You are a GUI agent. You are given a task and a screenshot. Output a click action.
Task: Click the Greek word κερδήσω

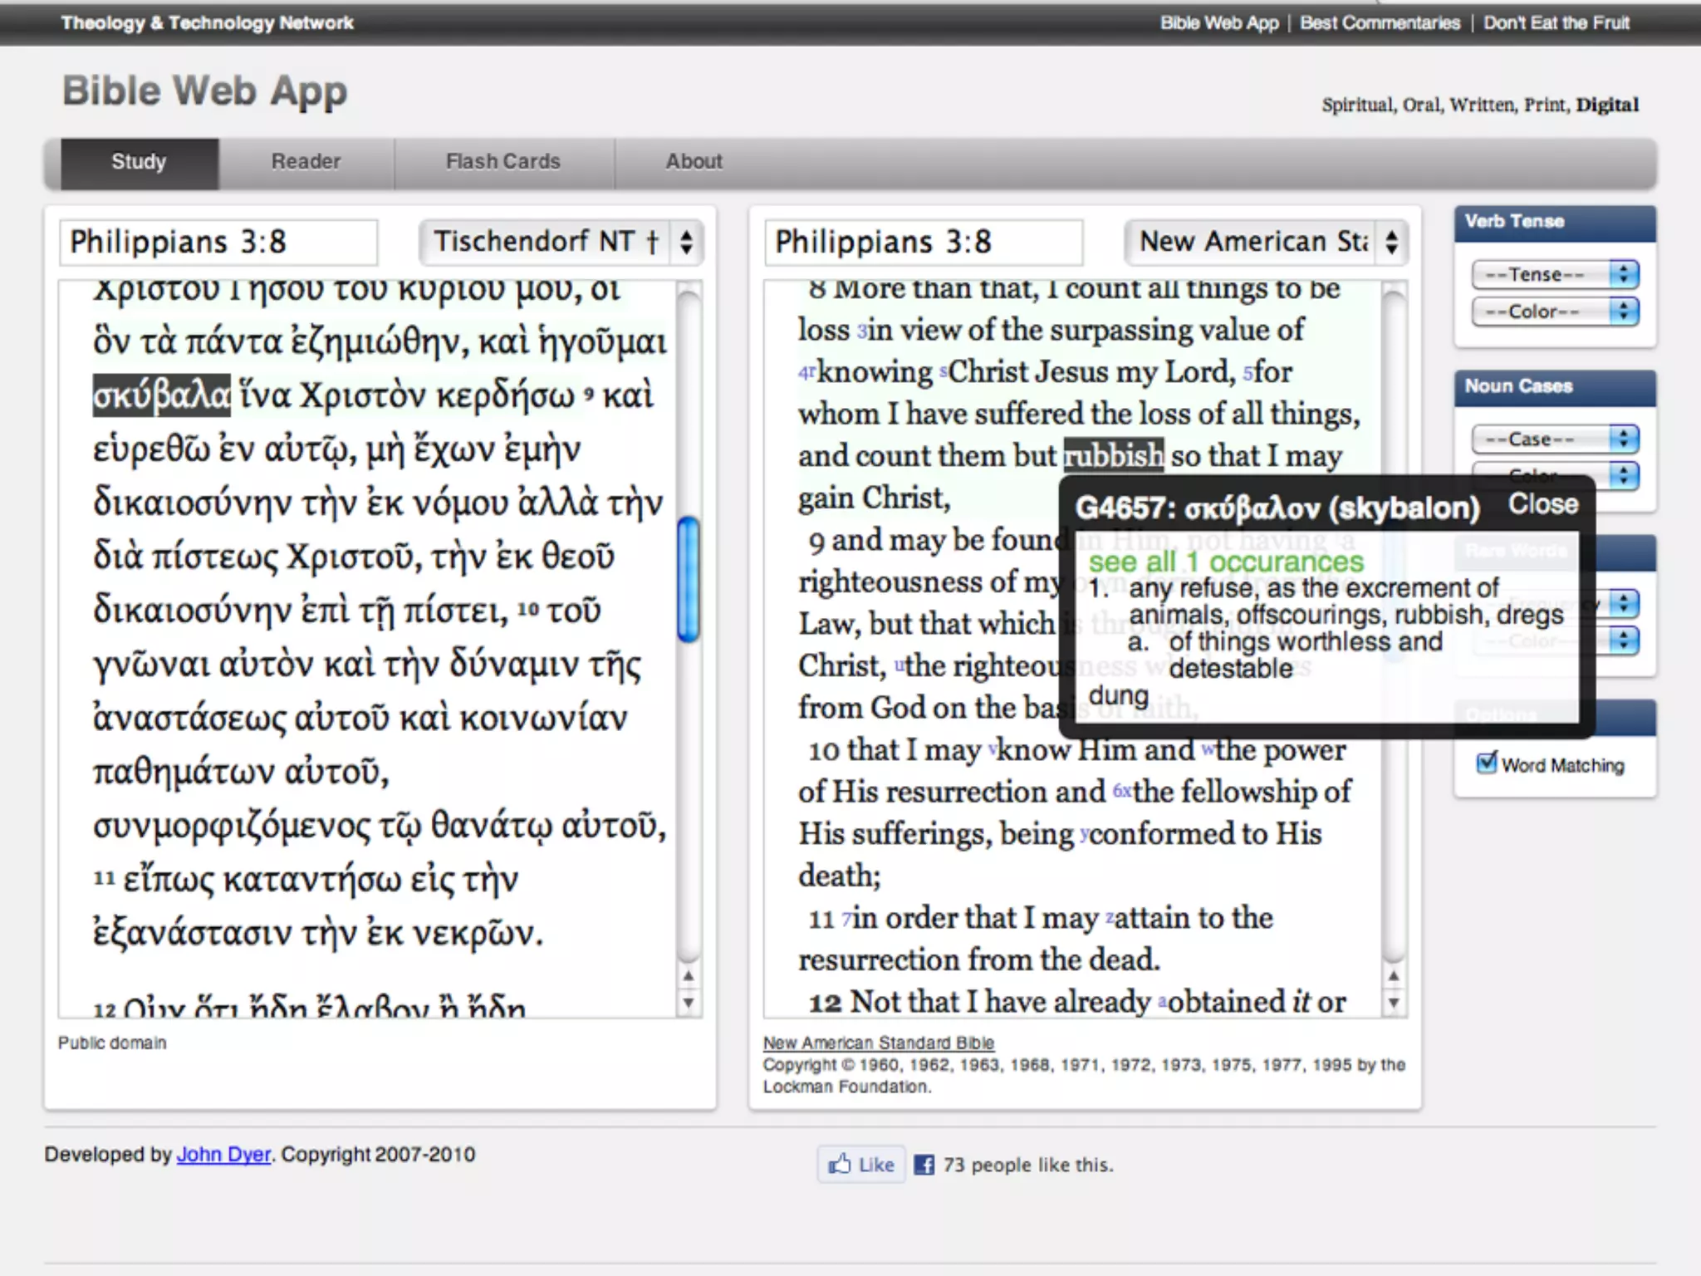[x=505, y=395]
